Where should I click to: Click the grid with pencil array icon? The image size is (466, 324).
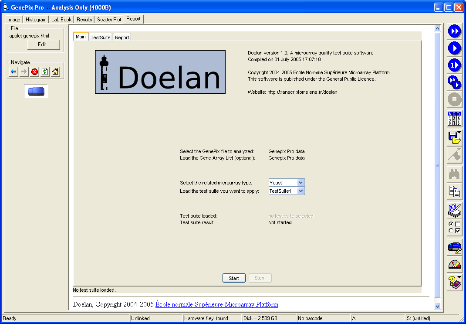[x=454, y=210]
